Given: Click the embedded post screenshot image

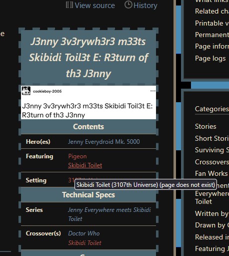Looking at the screenshot, I should tap(88, 102).
